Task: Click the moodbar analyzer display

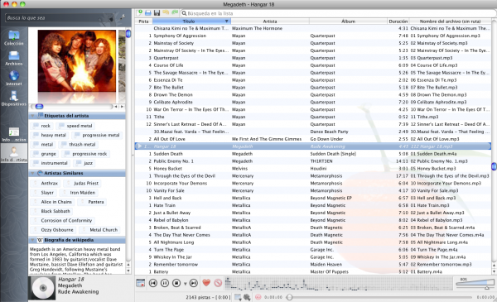Action: click(x=339, y=283)
